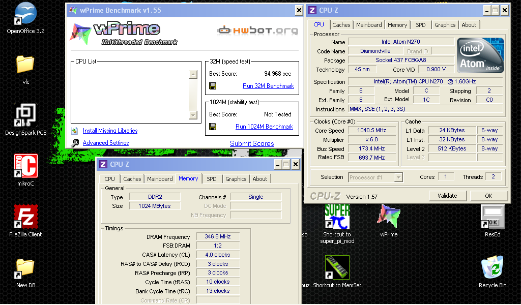Click the Submit Scores link

252,144
